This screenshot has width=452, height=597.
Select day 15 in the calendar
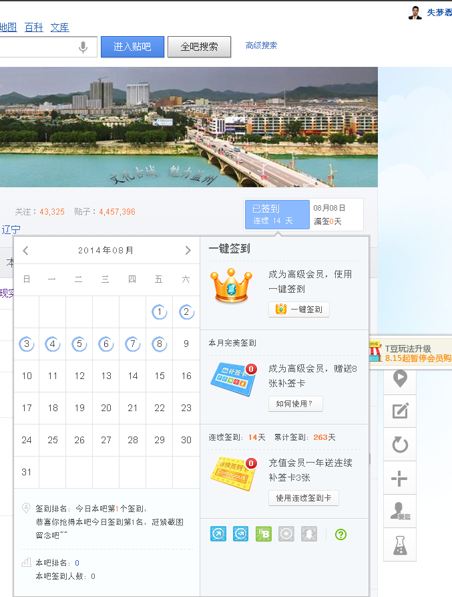click(160, 376)
